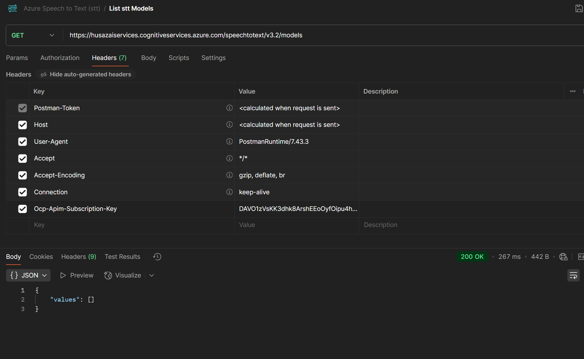Expand chevron next to Visualize
Screen dimensions: 584x359
152,275
